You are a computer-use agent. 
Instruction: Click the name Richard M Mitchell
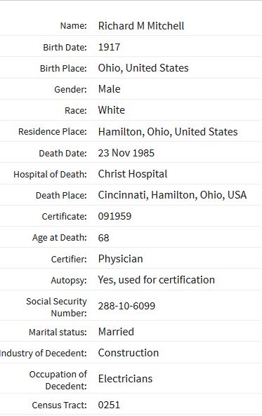coord(141,26)
